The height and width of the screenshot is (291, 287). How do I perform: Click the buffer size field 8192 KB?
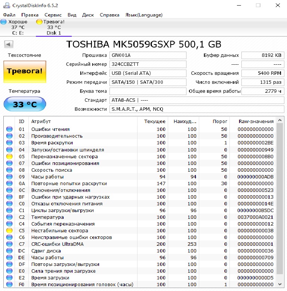coord(263,55)
